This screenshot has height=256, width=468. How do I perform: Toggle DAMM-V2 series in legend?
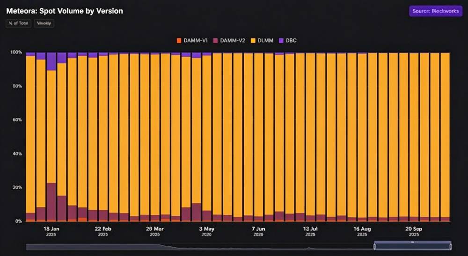(229, 41)
